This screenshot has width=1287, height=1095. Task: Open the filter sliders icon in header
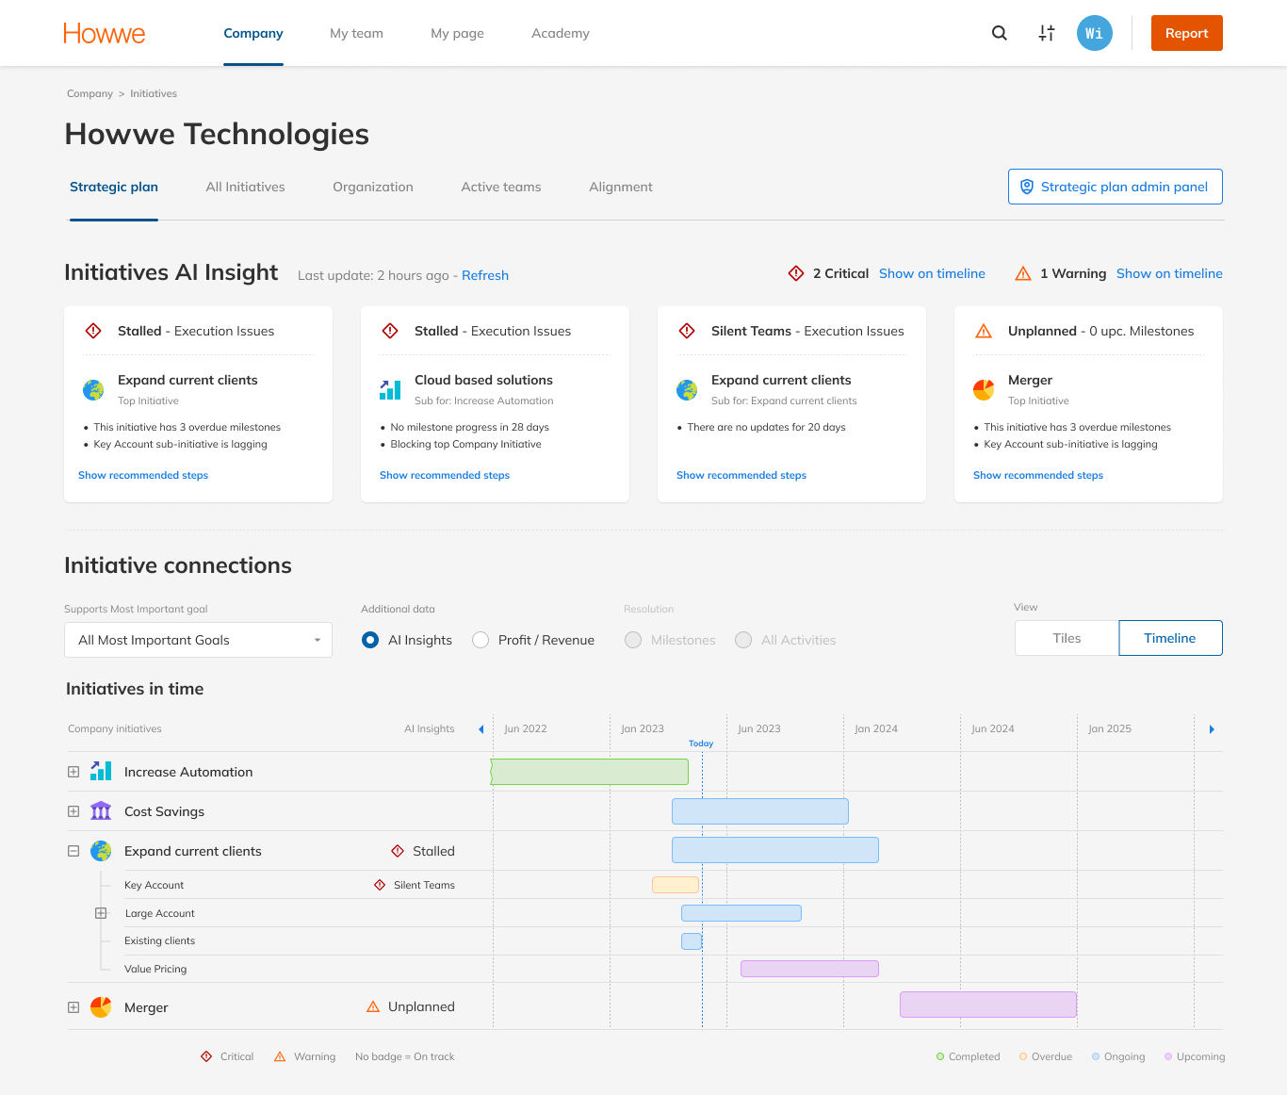[x=1047, y=33]
